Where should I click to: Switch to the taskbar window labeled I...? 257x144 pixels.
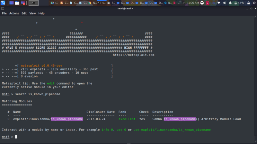coord(54,3)
